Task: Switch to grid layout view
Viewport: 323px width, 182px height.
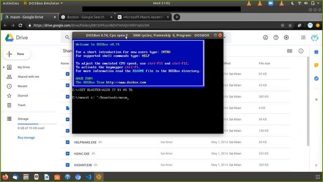Action: click(x=290, y=51)
